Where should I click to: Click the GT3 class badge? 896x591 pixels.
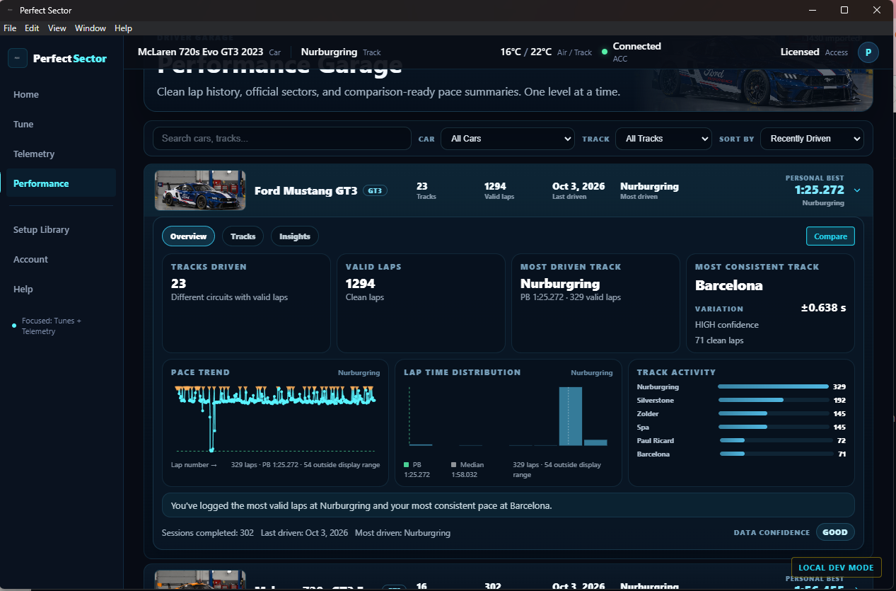[x=375, y=190]
